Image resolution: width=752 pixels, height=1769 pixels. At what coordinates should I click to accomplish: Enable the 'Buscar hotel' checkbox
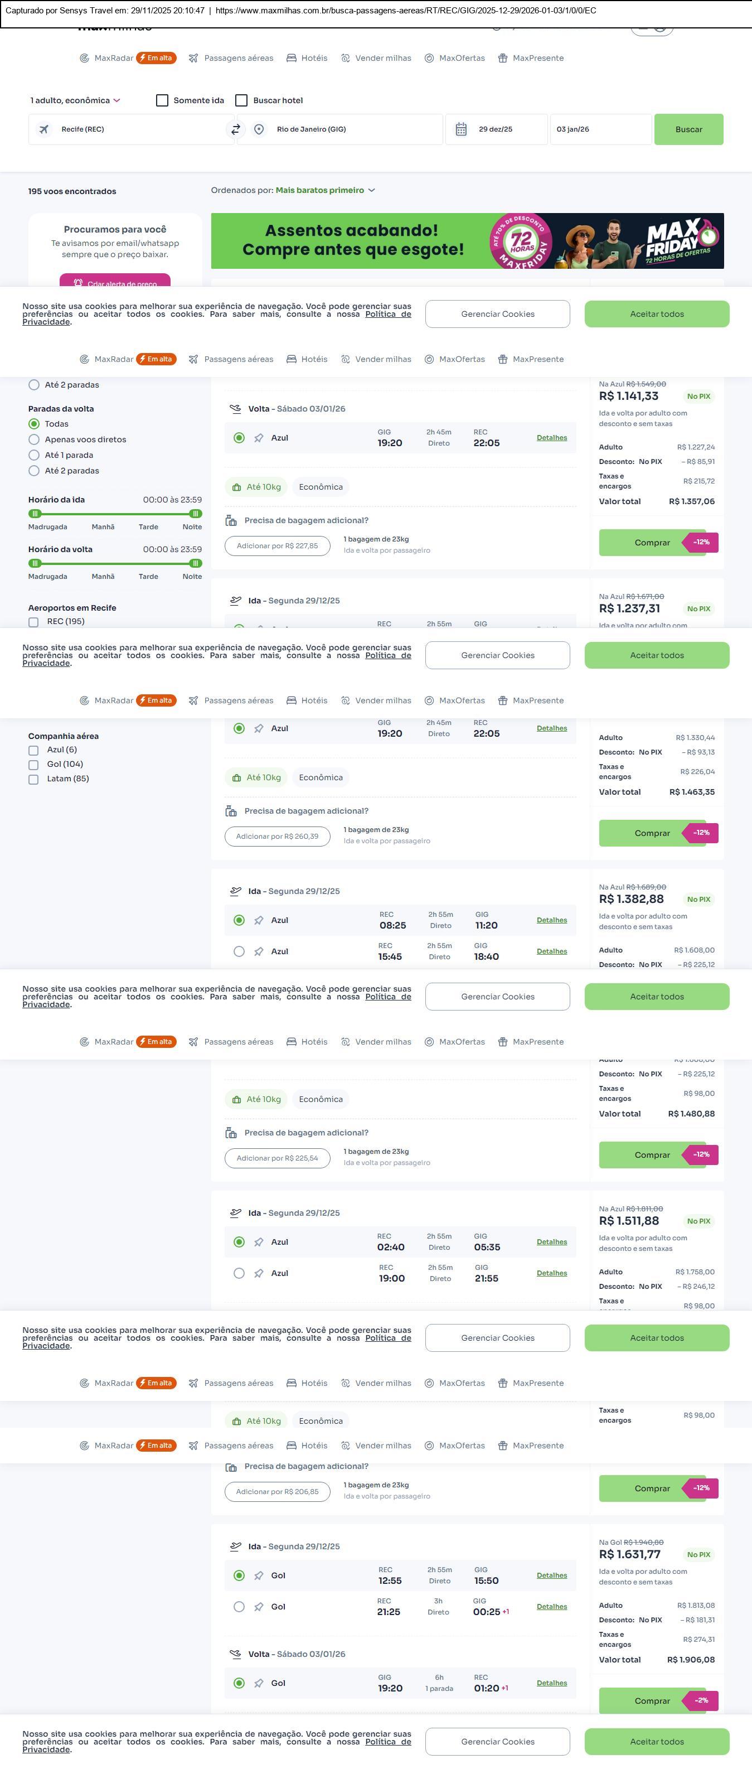click(x=241, y=100)
